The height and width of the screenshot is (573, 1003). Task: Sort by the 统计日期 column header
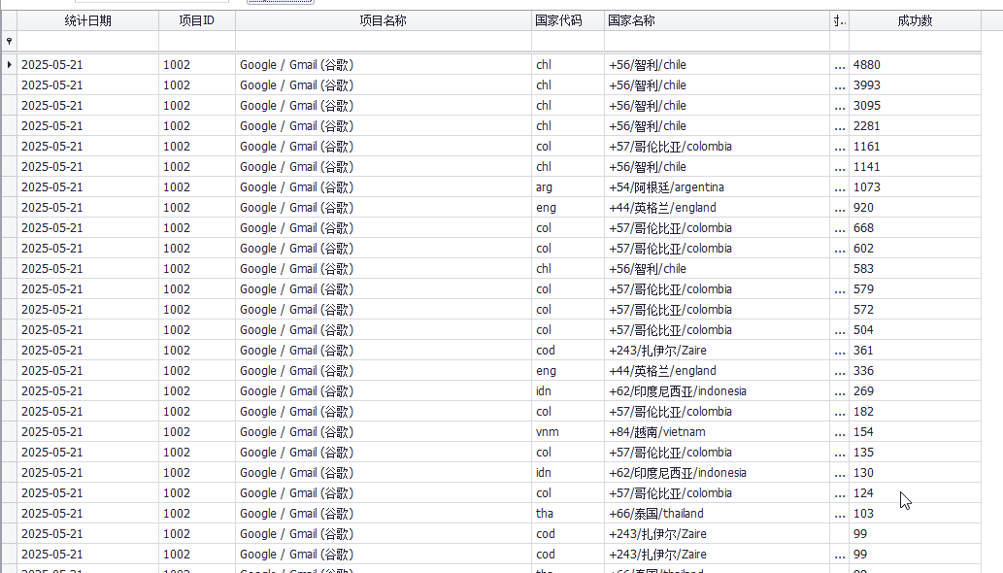click(x=87, y=20)
